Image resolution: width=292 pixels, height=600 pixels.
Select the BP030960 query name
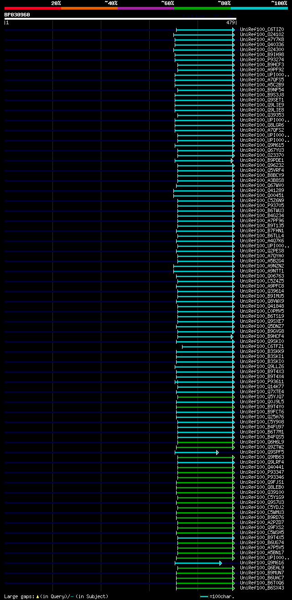click(x=17, y=15)
